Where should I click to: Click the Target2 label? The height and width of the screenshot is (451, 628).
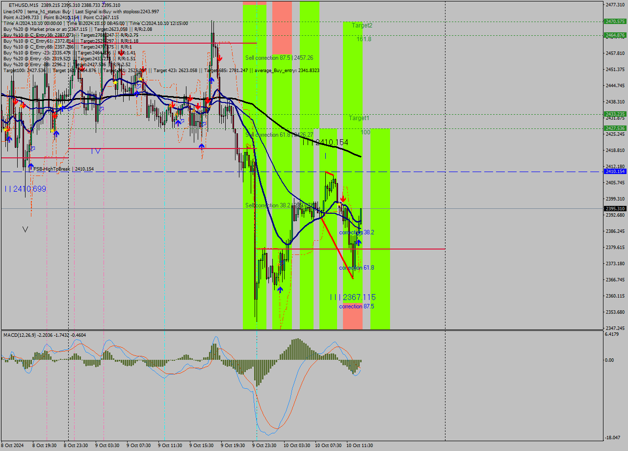point(362,25)
